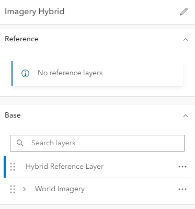Focus the Search layers input field

pos(97,143)
